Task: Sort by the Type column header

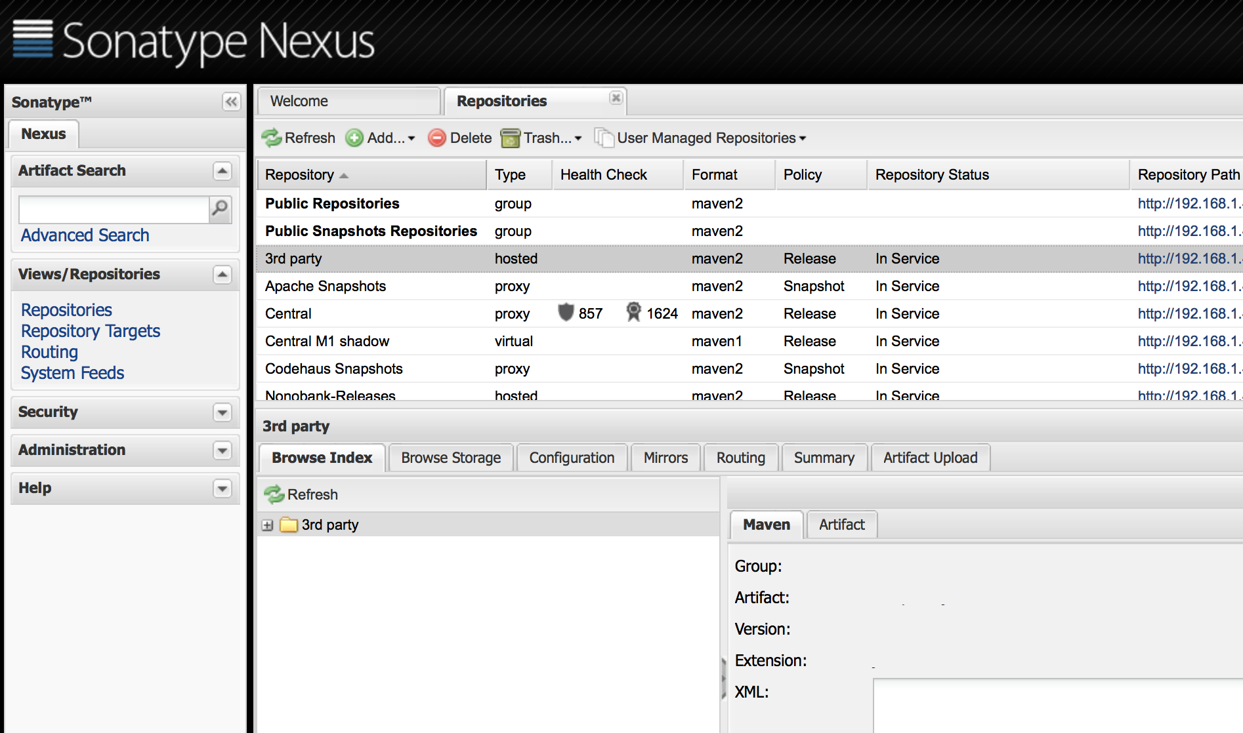Action: (x=519, y=175)
